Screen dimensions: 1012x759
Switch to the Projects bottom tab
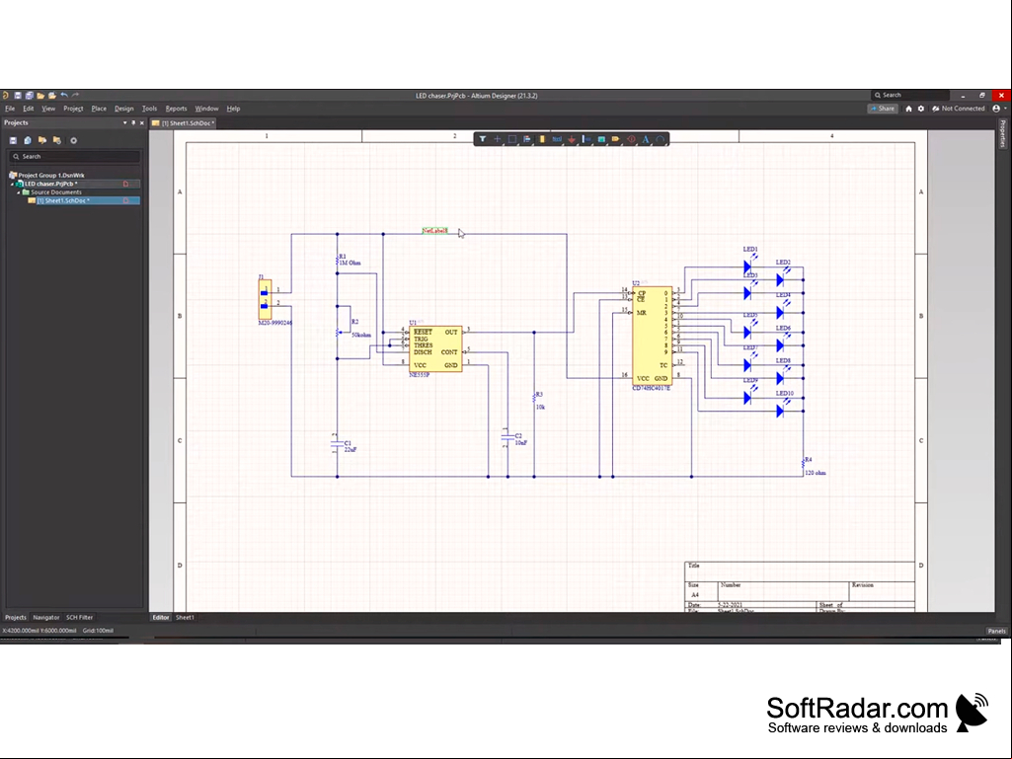click(16, 618)
